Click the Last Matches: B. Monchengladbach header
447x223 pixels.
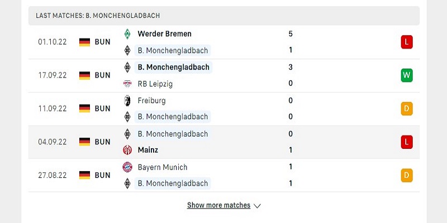pyautogui.click(x=224, y=16)
